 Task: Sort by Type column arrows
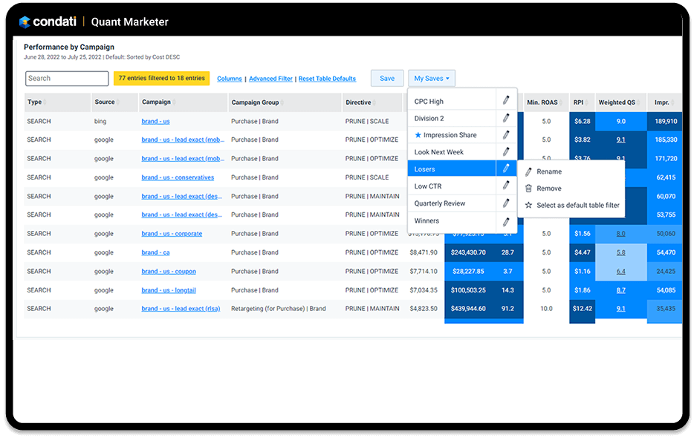pos(45,102)
